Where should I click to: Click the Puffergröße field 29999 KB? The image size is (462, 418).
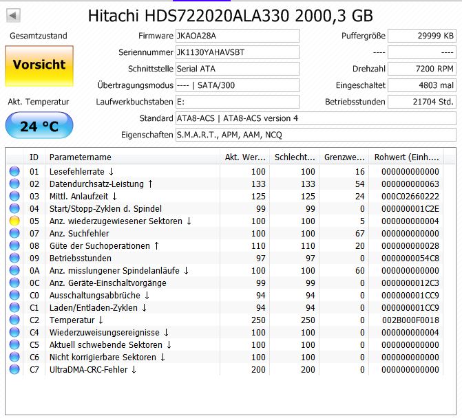point(422,36)
